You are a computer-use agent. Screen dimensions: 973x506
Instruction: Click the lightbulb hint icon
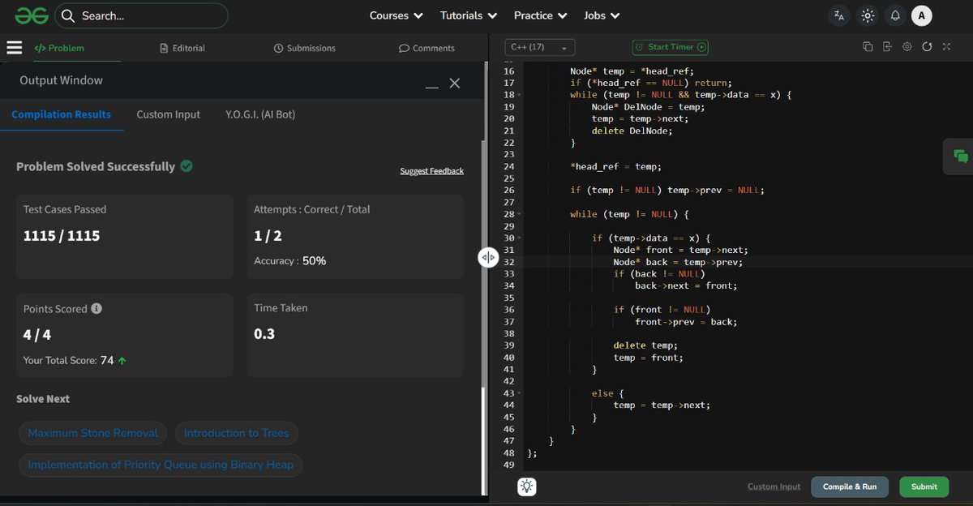(x=527, y=487)
